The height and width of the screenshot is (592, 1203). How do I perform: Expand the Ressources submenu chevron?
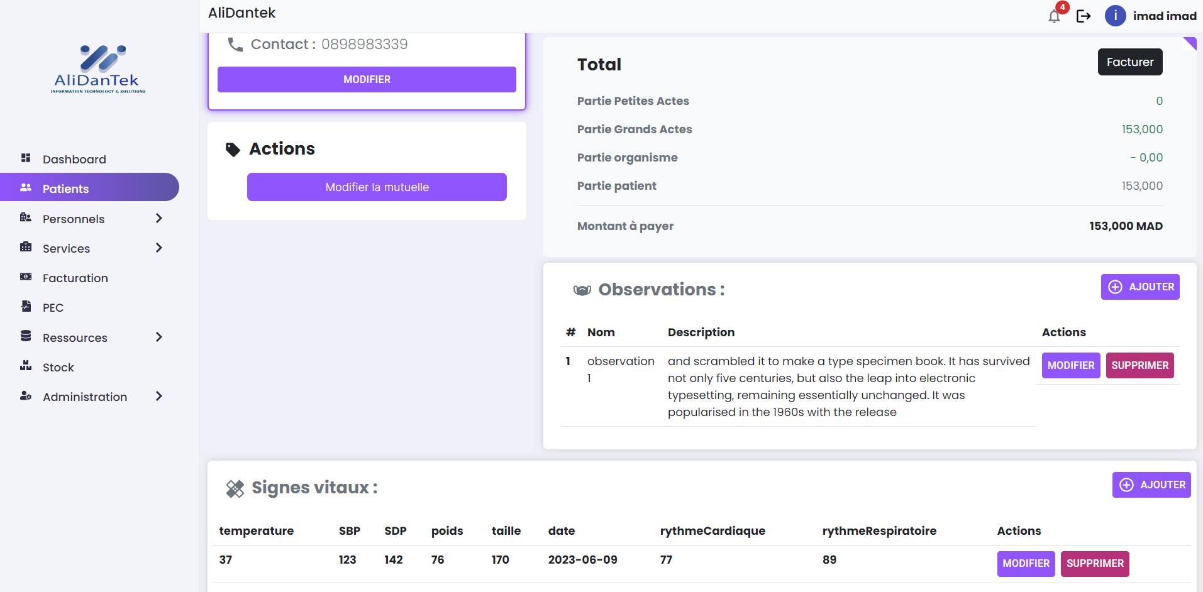click(158, 337)
